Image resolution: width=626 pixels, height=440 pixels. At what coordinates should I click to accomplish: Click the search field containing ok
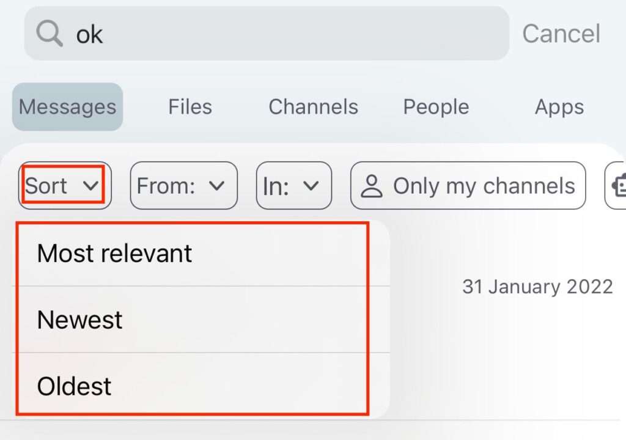267,34
